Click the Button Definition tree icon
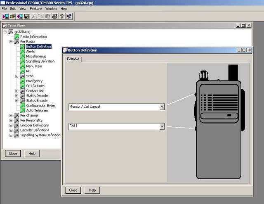Viewport: 264px width, 204px height. pos(22,47)
